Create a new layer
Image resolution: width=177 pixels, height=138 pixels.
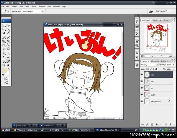(x=166, y=124)
